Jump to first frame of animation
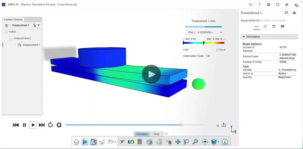 click(16, 125)
